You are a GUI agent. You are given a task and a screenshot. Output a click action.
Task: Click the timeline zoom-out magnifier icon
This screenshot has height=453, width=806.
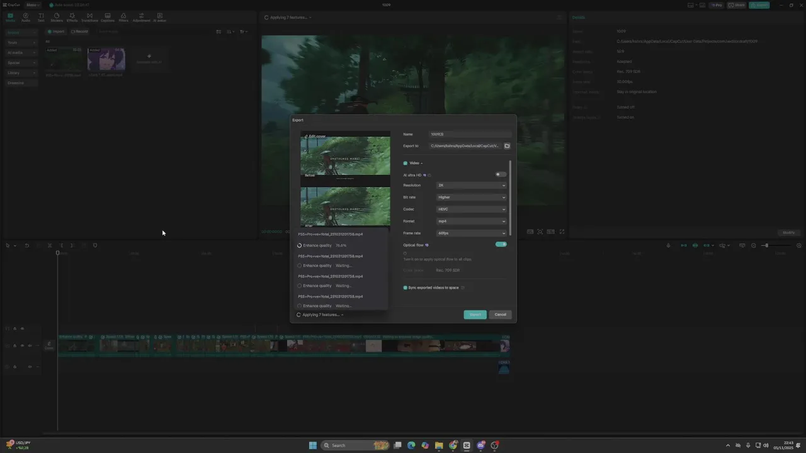point(754,245)
